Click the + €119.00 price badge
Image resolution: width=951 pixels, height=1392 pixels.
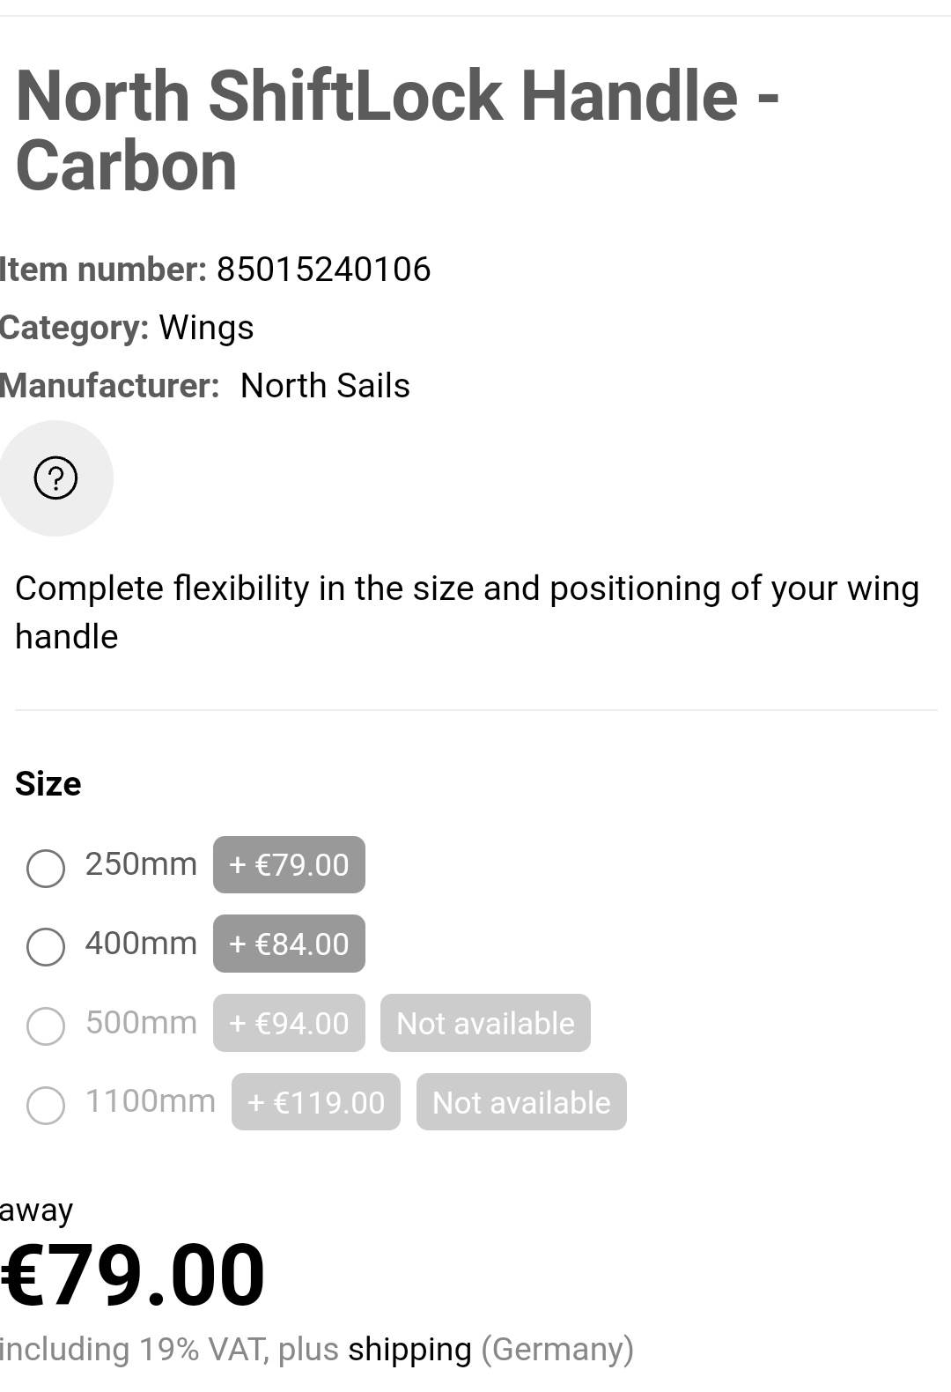coord(316,1102)
